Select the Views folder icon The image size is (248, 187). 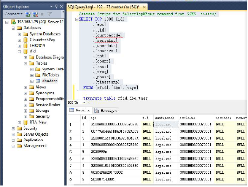(x=32, y=87)
